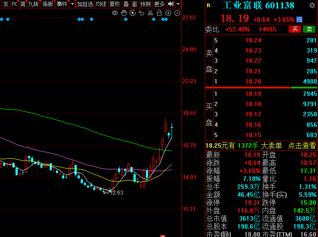This screenshot has width=318, height=237.
Task: Click the 涨停 price 19.31
Action: tap(252, 203)
